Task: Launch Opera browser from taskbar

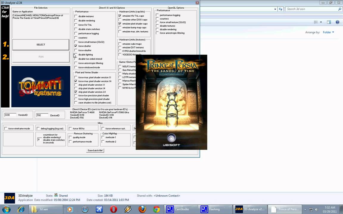Action: click(x=113, y=209)
